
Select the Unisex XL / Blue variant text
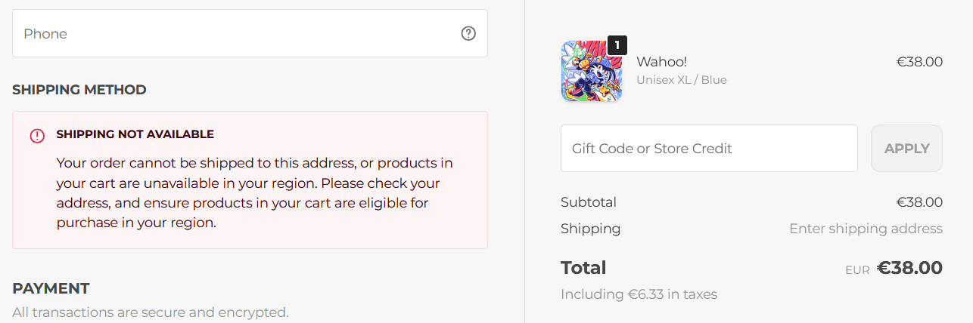click(x=681, y=80)
